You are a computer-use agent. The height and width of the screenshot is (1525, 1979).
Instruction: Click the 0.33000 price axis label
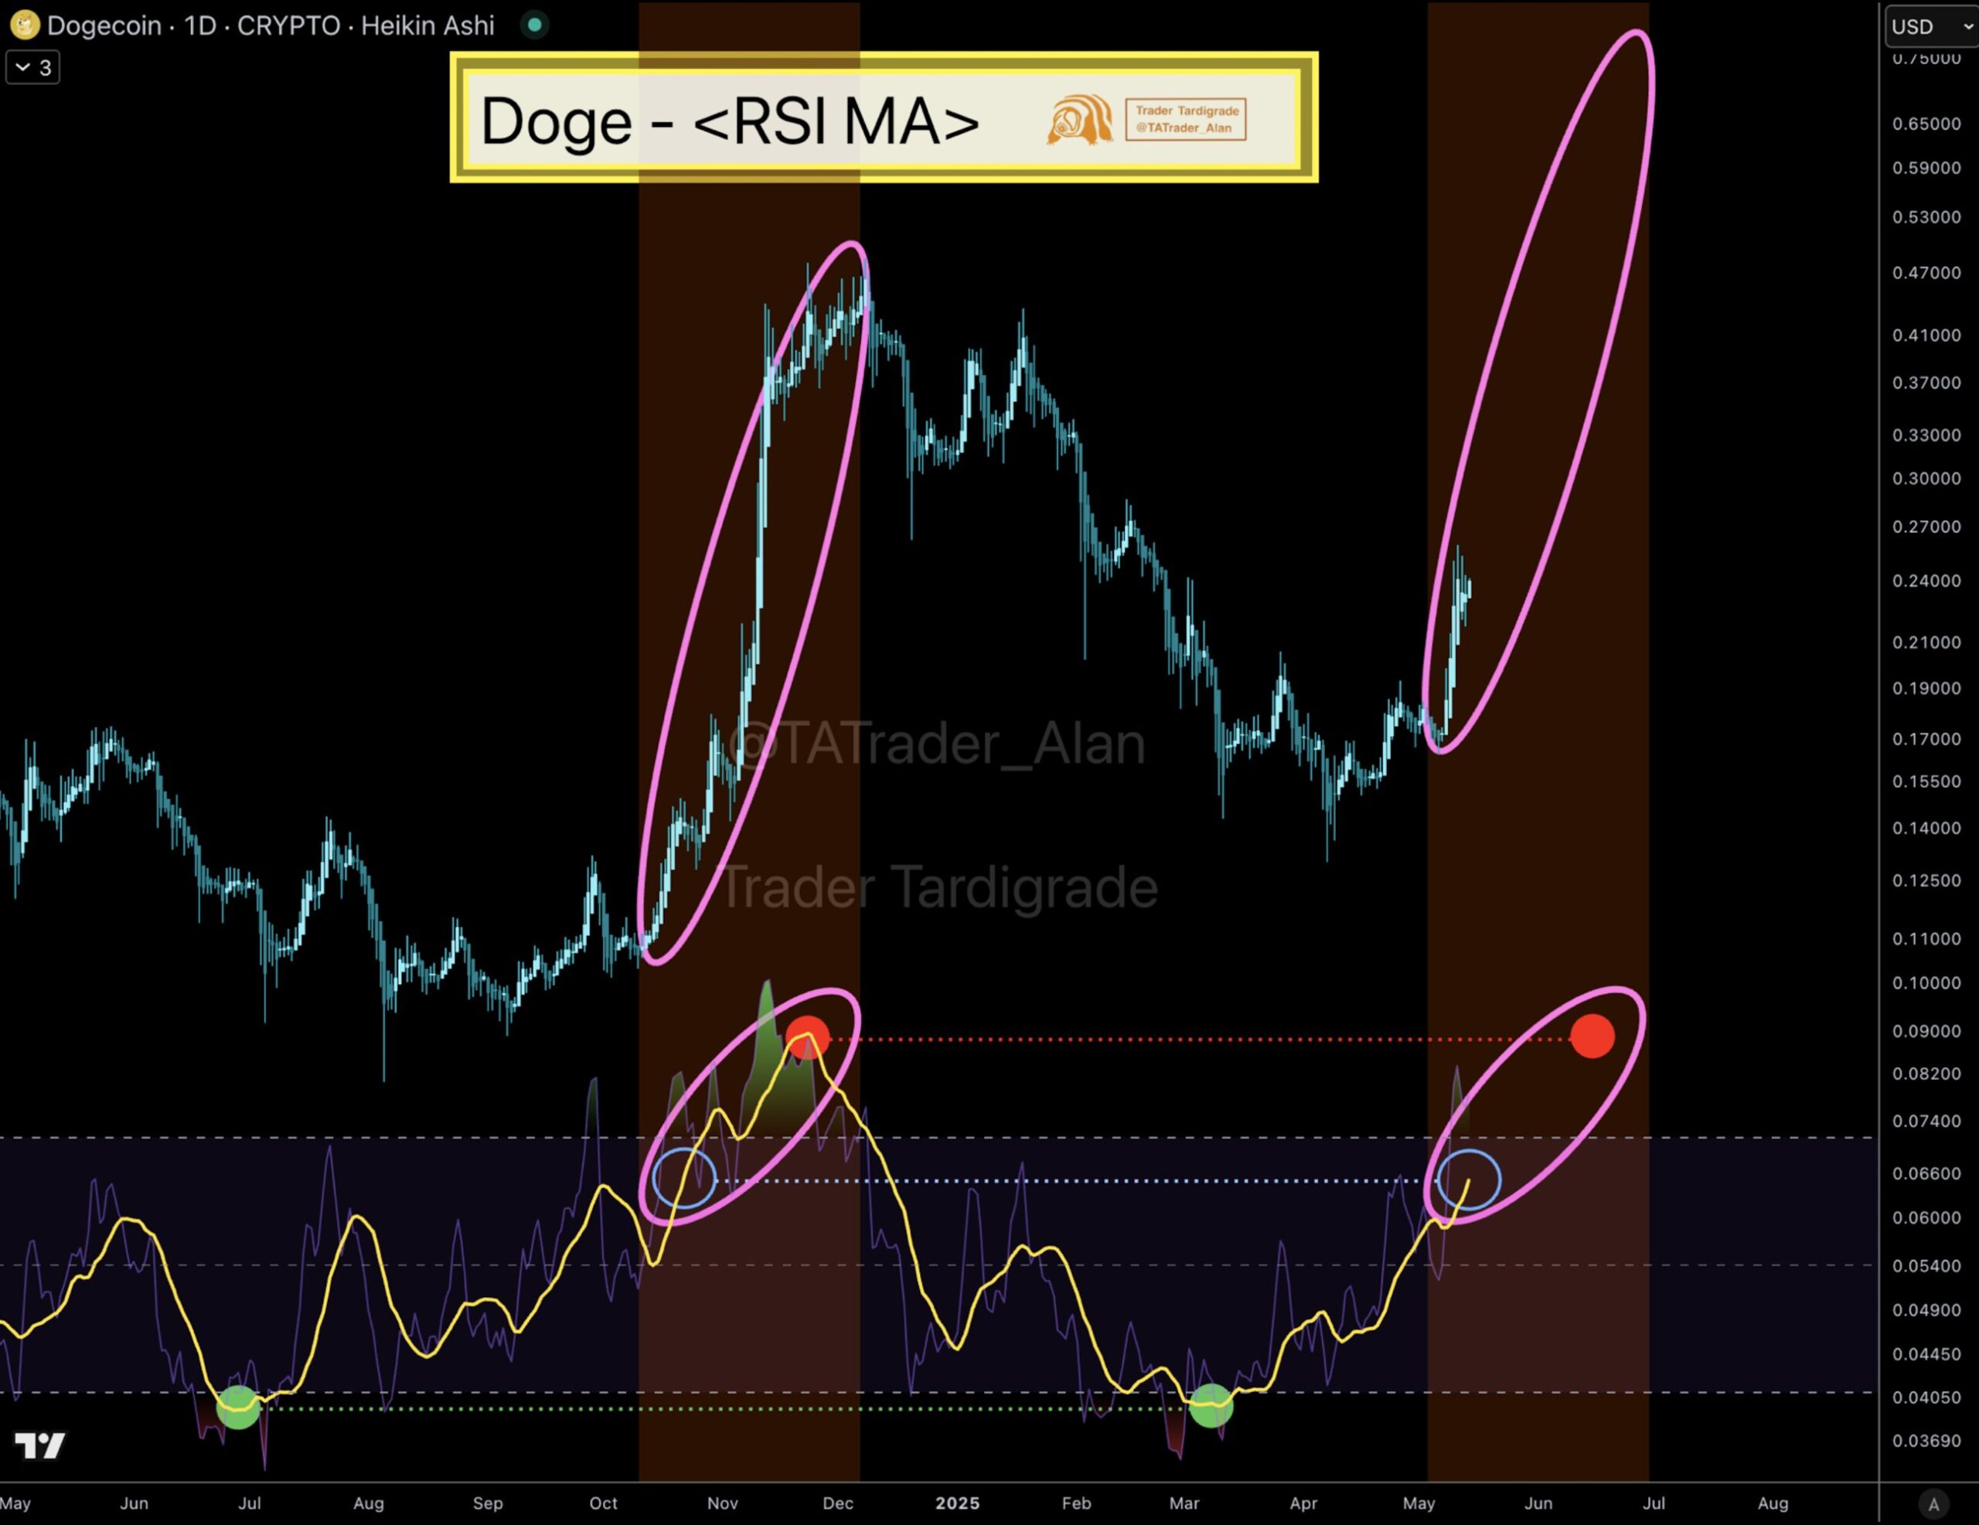tap(1926, 435)
